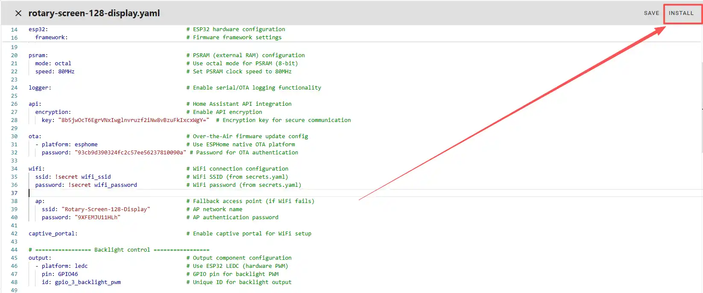Click the "!secret wifi_ssid" value

coord(83,177)
